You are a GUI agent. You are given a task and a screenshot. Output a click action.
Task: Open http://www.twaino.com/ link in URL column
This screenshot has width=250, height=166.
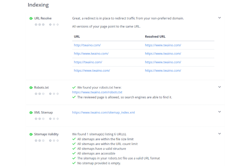point(91,54)
